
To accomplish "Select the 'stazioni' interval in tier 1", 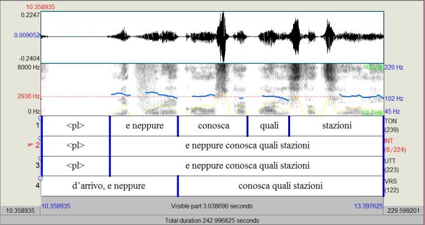I will coord(336,126).
